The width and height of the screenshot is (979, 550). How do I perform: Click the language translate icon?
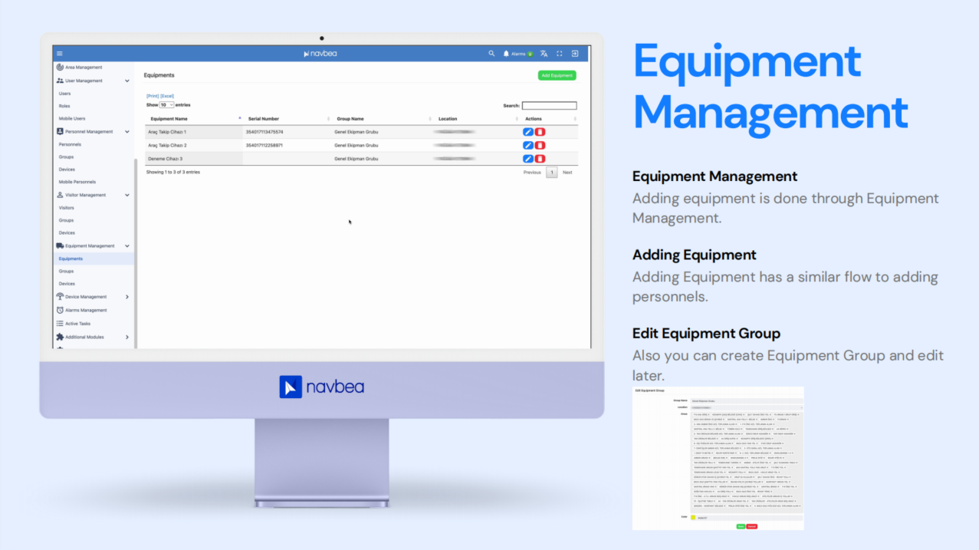coord(544,54)
